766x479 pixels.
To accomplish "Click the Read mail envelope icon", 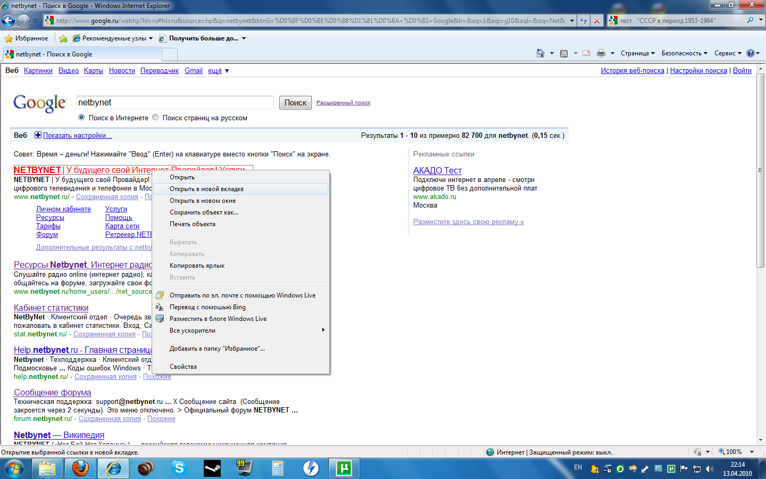I will coord(586,53).
